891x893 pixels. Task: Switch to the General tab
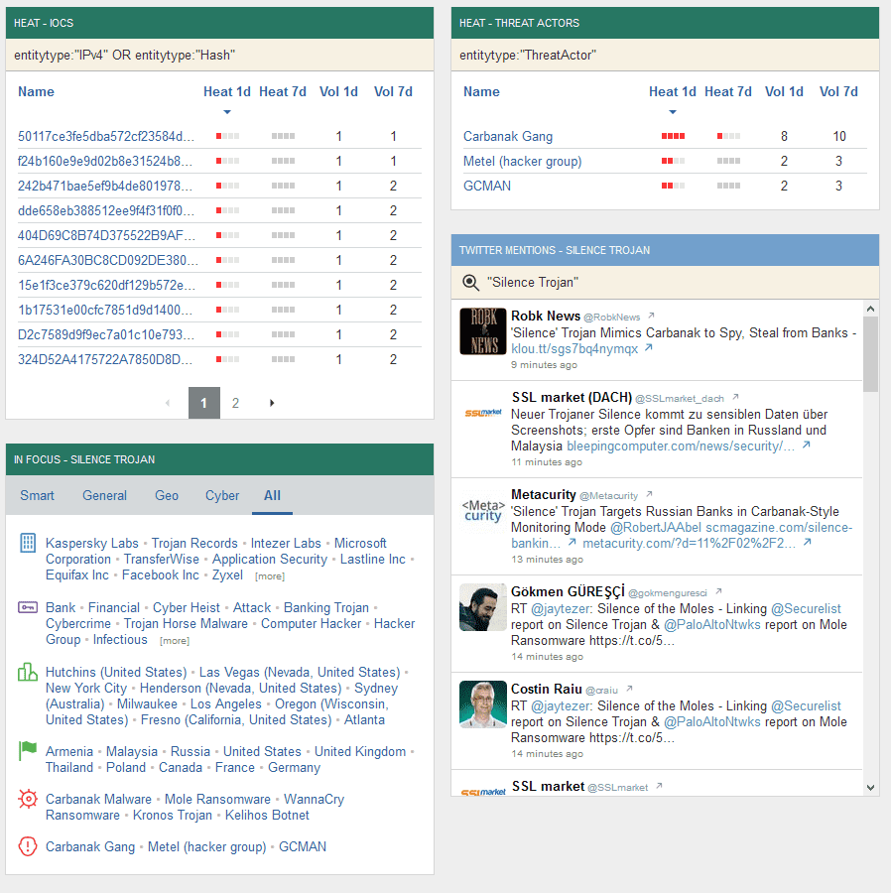[104, 495]
